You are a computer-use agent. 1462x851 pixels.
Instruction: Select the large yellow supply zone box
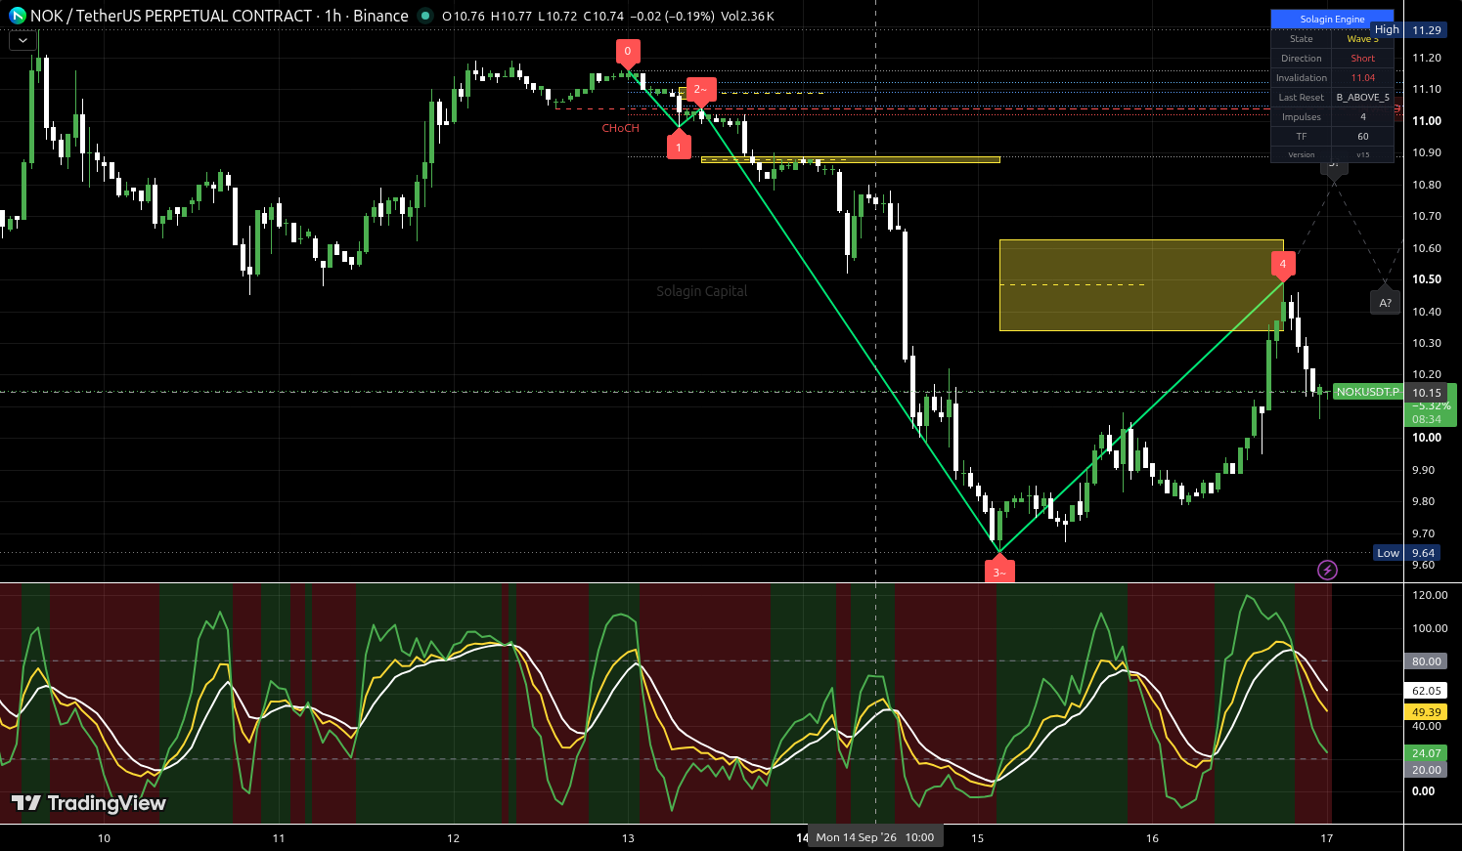click(x=1141, y=285)
